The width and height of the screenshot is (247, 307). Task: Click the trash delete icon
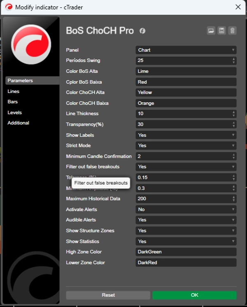point(233,31)
